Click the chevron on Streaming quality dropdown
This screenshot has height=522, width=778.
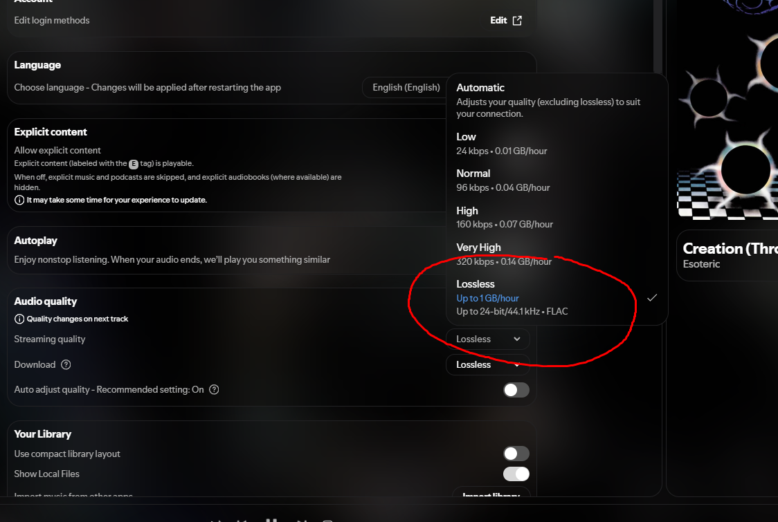click(517, 339)
